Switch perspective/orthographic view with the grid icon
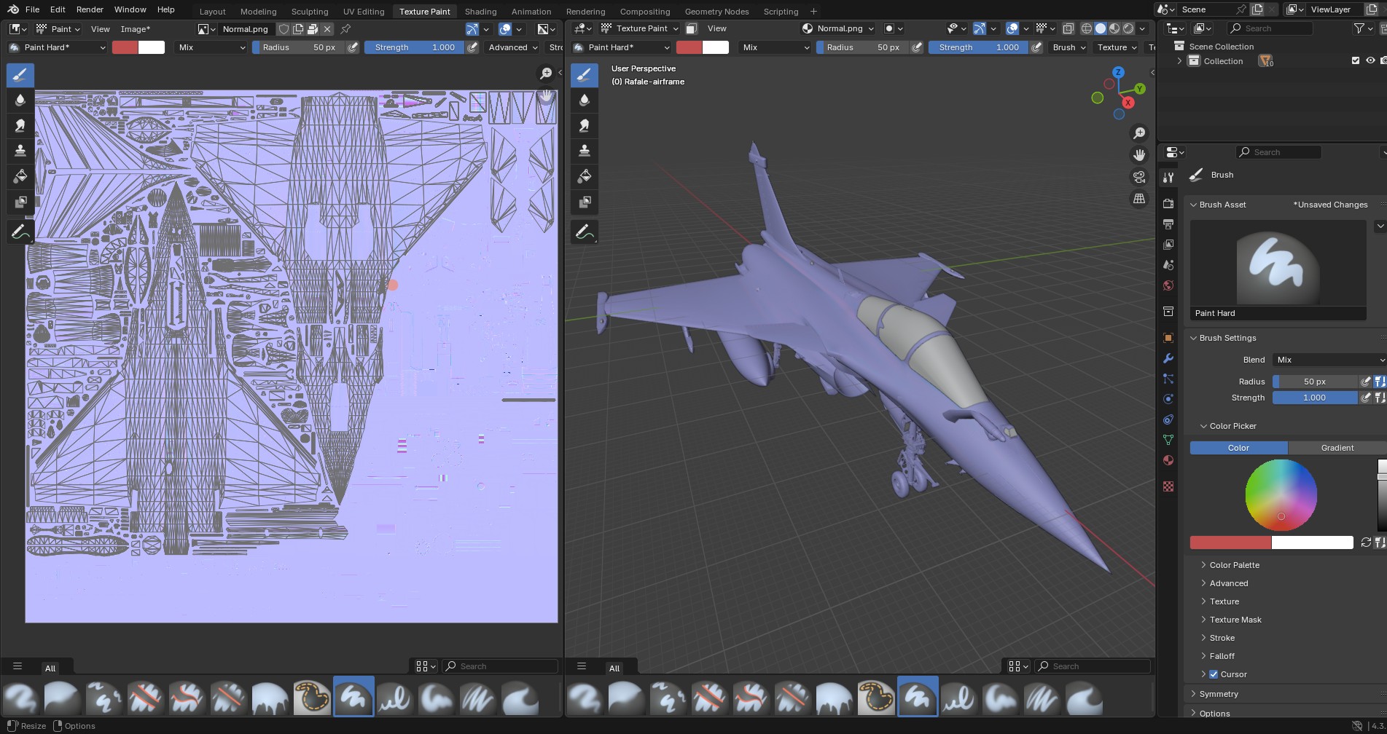1387x734 pixels. [1138, 199]
